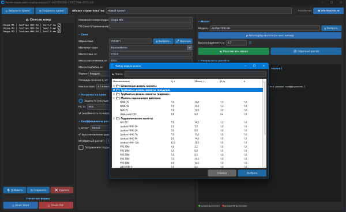Click the magnifier icon beside Поиск
Image resolution: width=346 pixels, height=212 pixels.
pos(113,74)
